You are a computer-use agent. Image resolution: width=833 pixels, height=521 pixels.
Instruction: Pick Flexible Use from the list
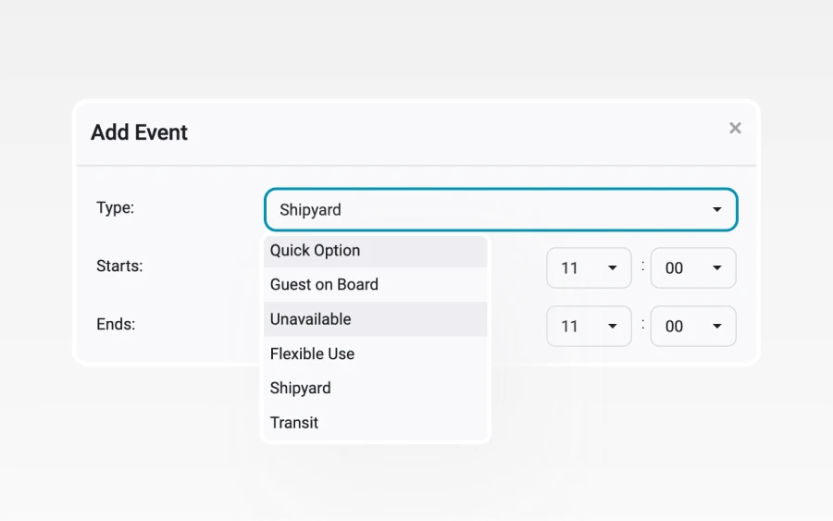click(x=375, y=354)
